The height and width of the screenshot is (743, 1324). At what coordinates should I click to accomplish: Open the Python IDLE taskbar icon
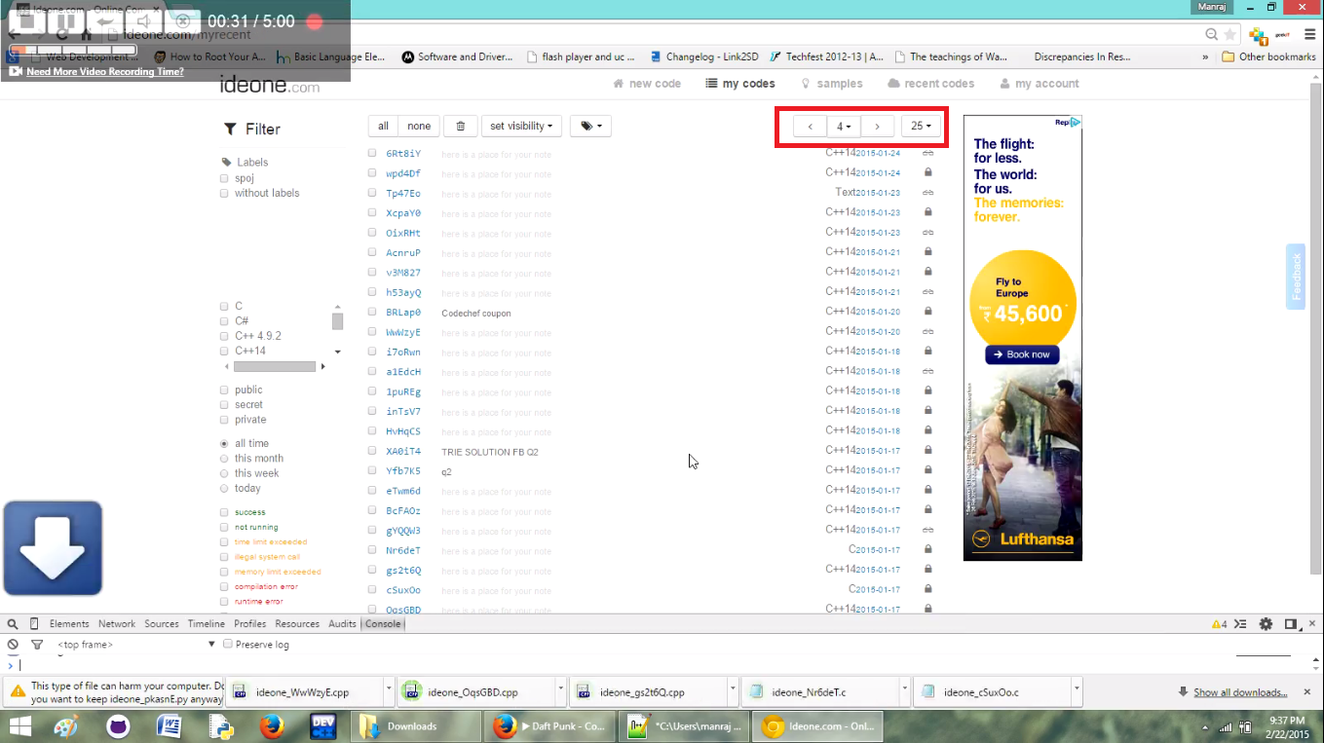(220, 726)
